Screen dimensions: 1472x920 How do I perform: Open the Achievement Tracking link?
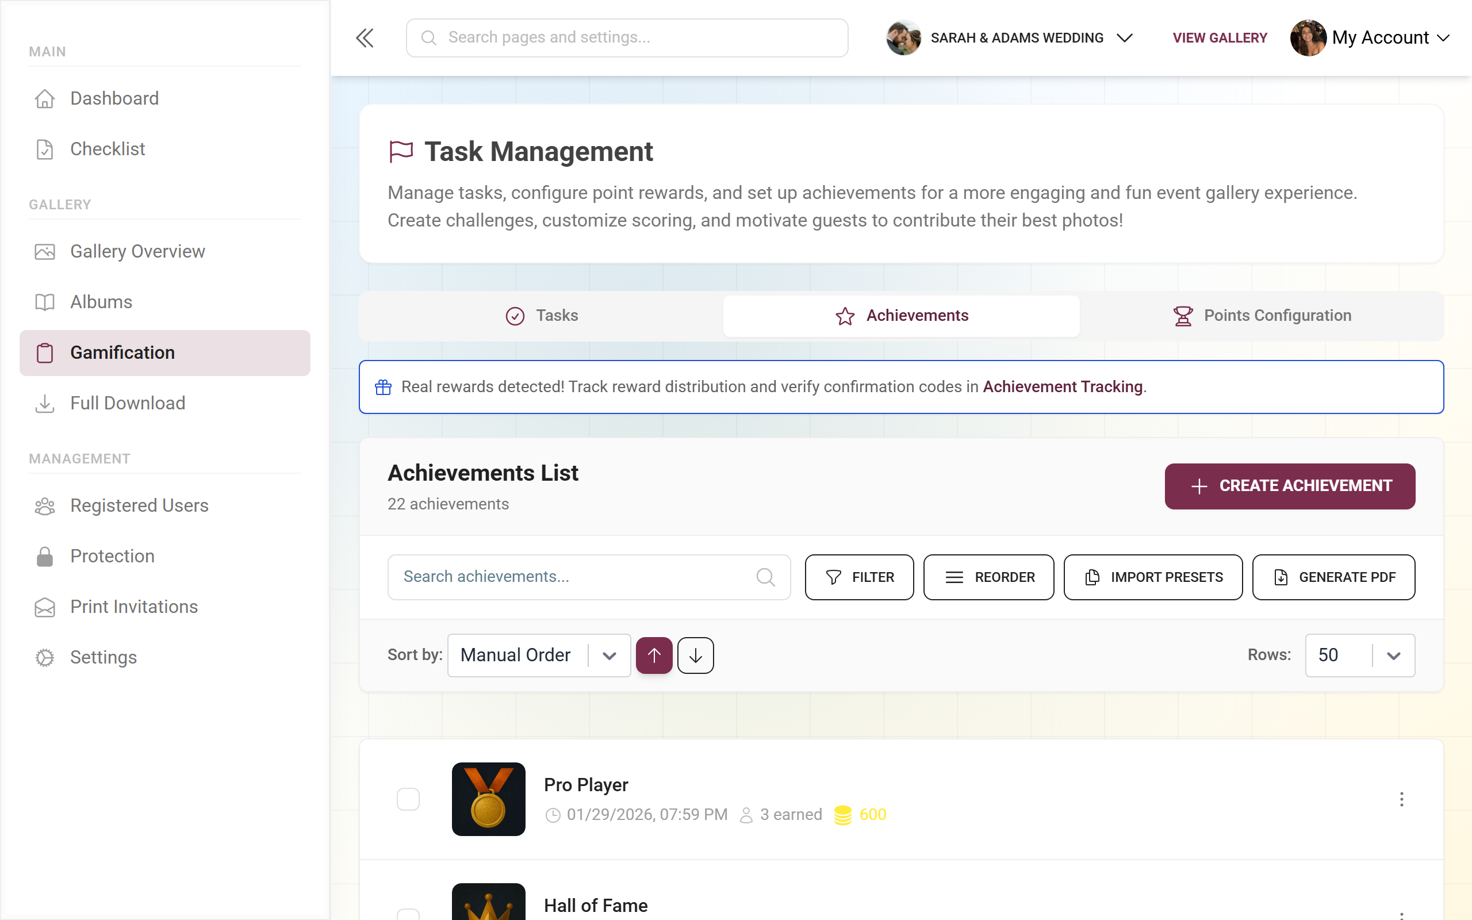[x=1062, y=387]
